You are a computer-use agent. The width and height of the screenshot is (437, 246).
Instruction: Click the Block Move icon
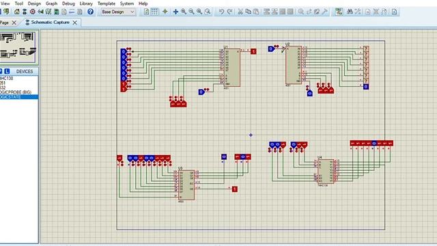pyautogui.click(x=274, y=12)
